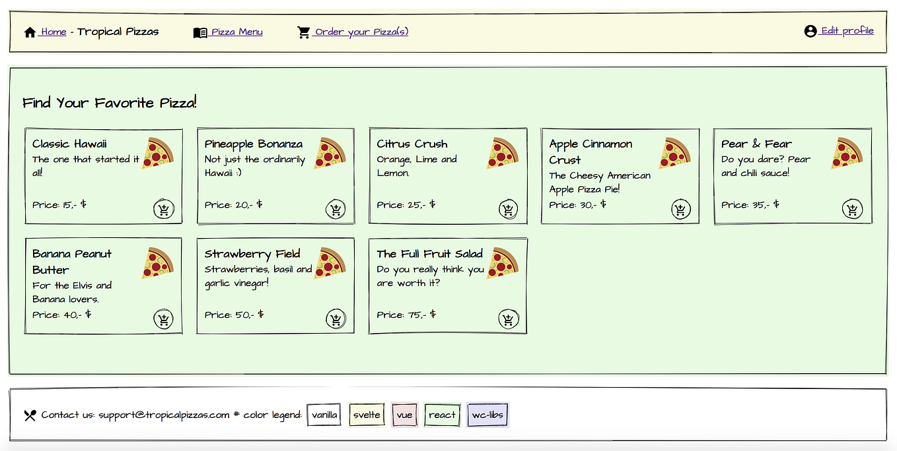Screen dimensions: 897x451
Task: Click the shopping cart icon beside Order your Pizza(s)
Action: pyautogui.click(x=304, y=31)
